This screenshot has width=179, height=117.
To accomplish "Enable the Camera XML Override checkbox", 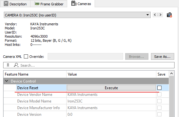I will click(x=26, y=57).
